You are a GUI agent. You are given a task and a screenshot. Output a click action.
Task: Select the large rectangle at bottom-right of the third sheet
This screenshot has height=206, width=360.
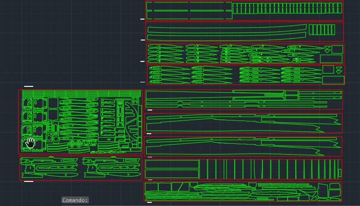331,59
